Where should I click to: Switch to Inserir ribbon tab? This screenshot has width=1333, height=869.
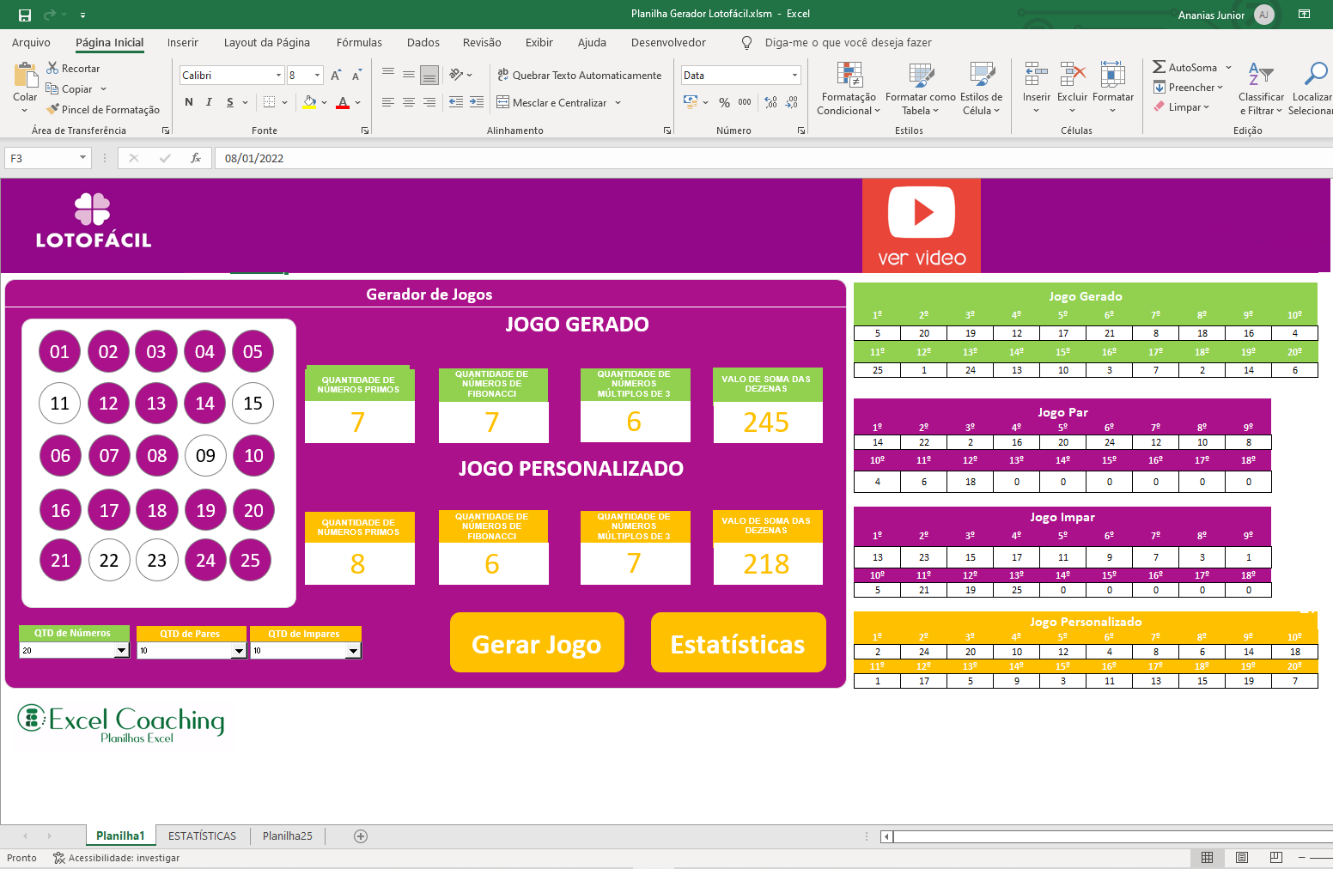(182, 42)
